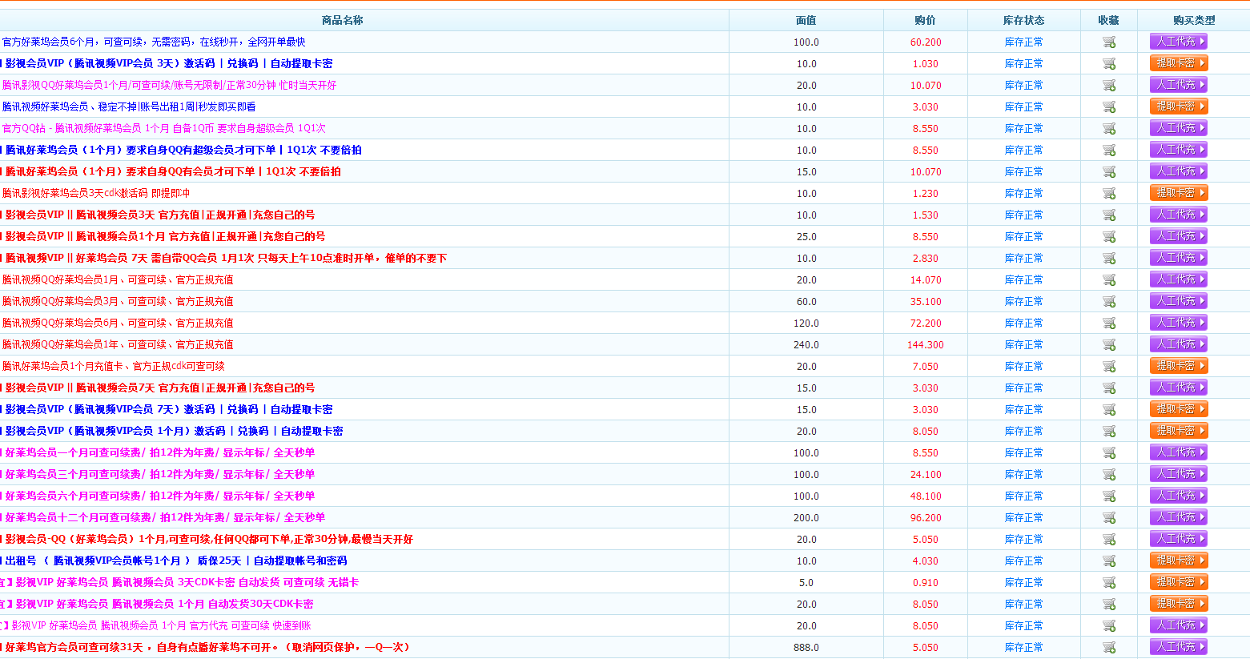Screen dimensions: 1250x659
Task: Click the 库存状态 column header
Action: 1023,20
